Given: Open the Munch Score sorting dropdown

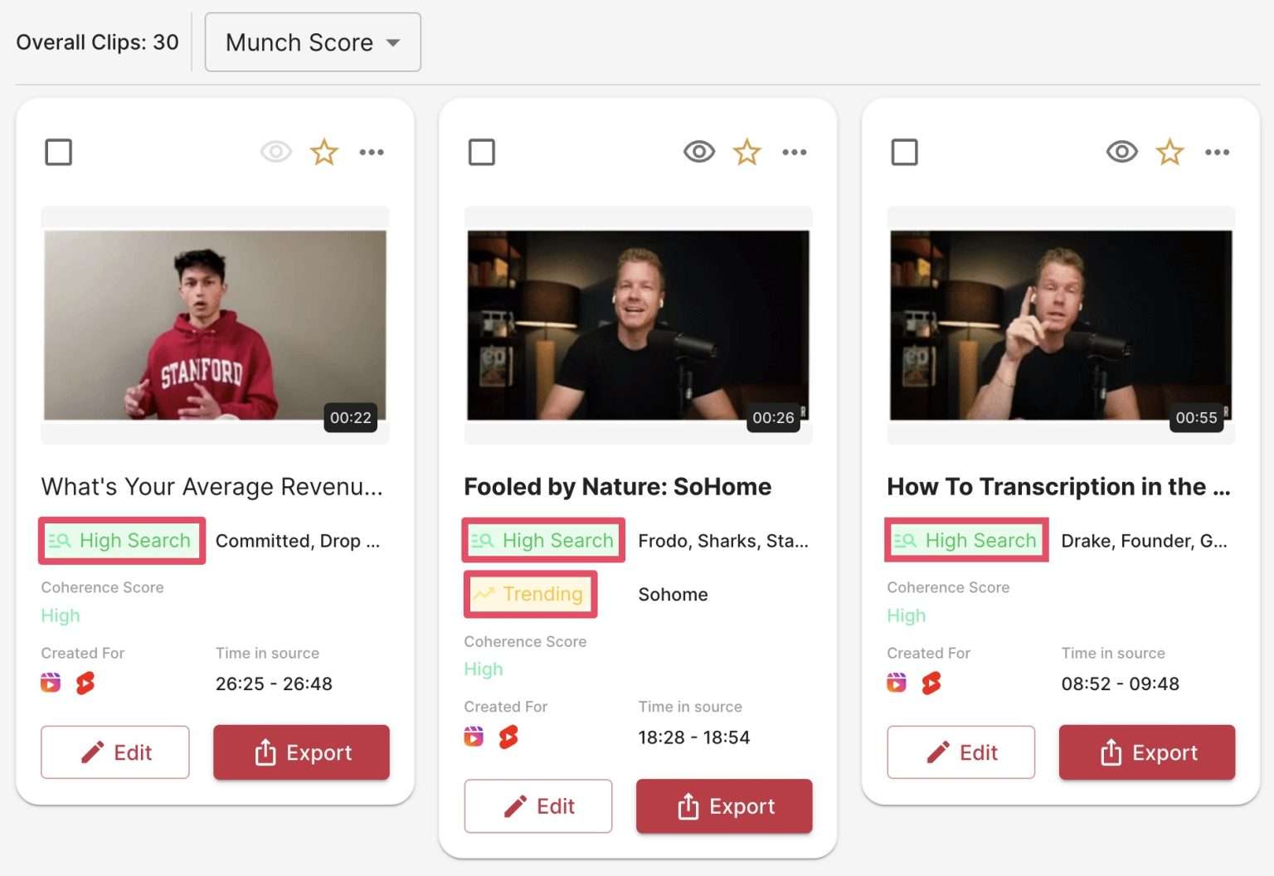Looking at the screenshot, I should [x=313, y=41].
